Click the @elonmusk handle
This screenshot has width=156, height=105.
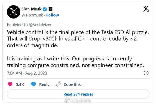32,15
